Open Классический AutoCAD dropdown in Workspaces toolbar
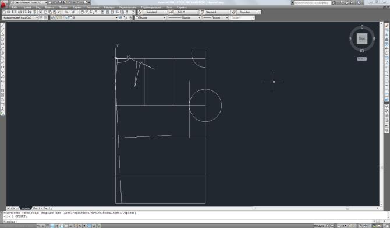This screenshot has width=390, height=228. click(20, 17)
